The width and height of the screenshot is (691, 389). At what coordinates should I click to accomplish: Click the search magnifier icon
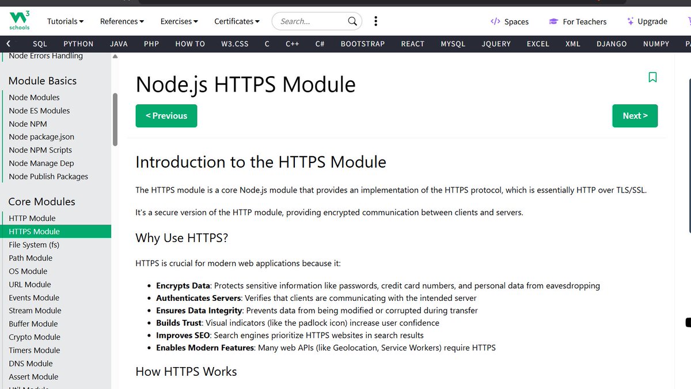[352, 21]
